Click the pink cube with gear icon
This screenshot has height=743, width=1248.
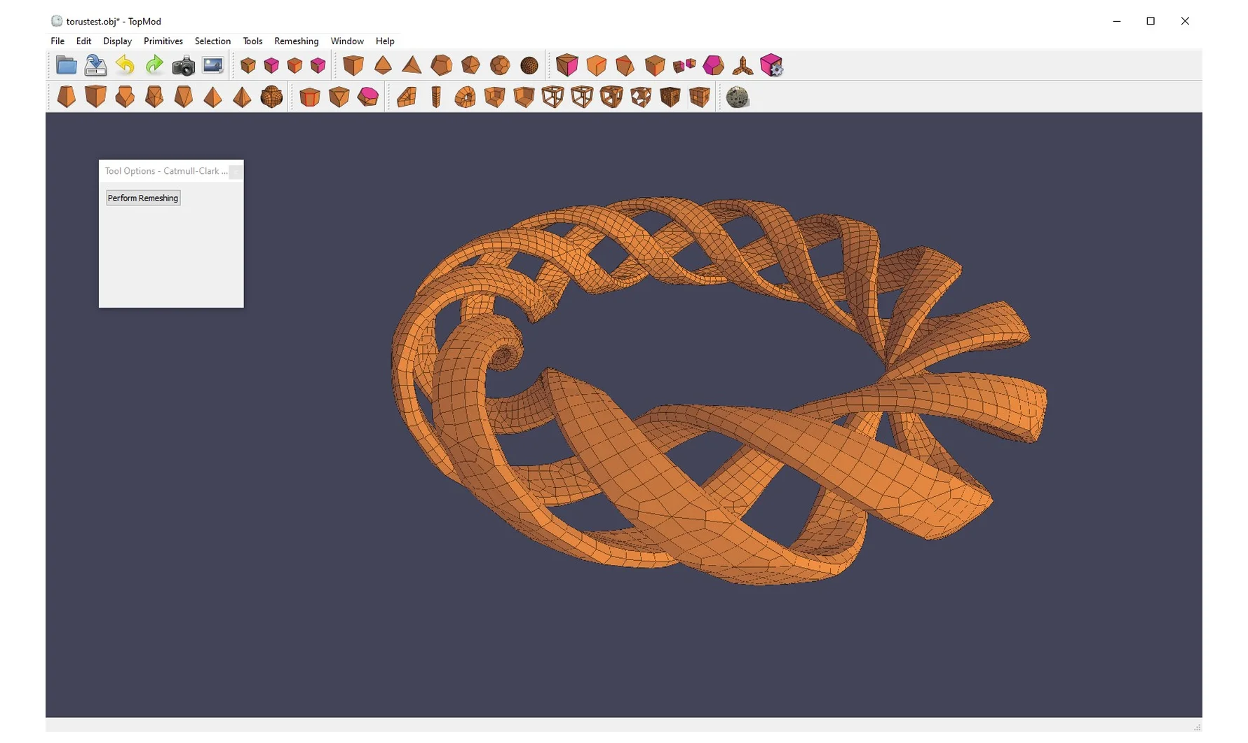pos(771,66)
